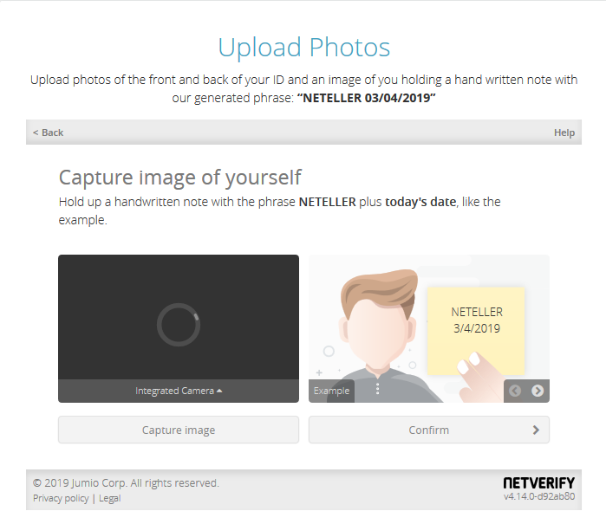Image resolution: width=606 pixels, height=524 pixels.
Task: Click the 2019 Jumio Corp copyright text
Action: pyautogui.click(x=126, y=483)
